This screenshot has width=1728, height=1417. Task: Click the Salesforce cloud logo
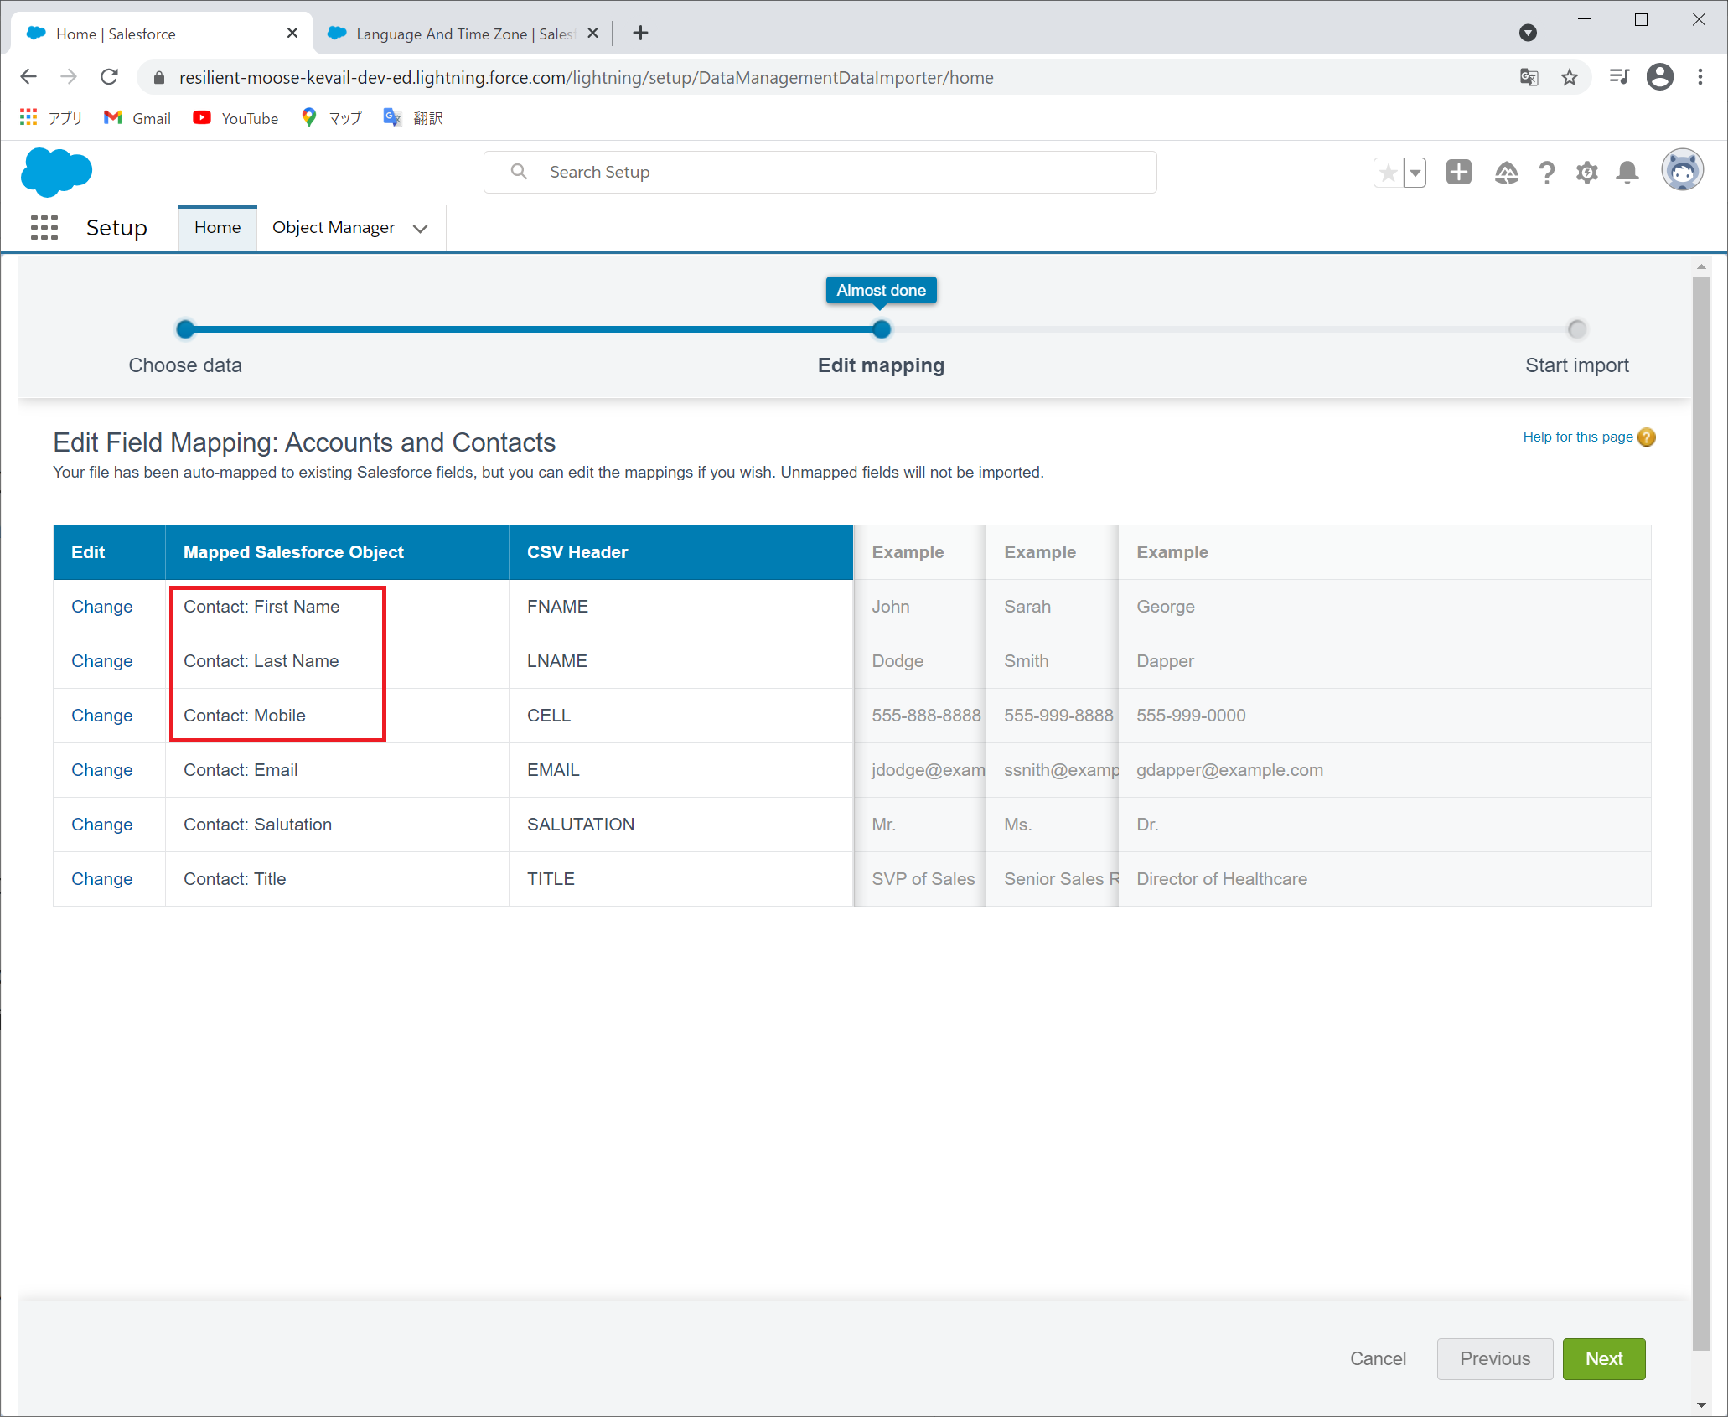tap(56, 172)
